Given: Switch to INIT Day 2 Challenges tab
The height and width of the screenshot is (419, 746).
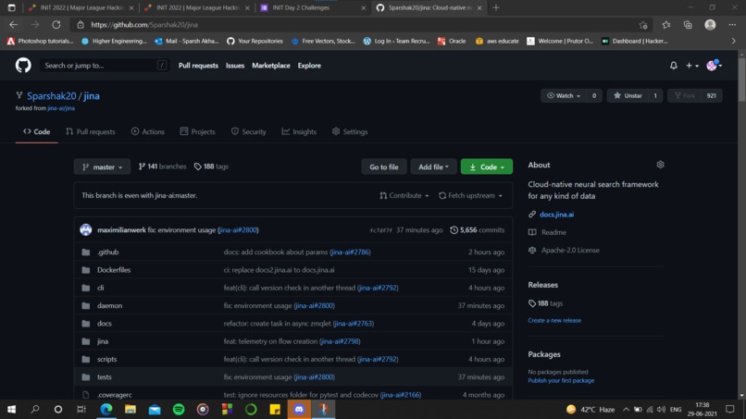Looking at the screenshot, I should 313,7.
